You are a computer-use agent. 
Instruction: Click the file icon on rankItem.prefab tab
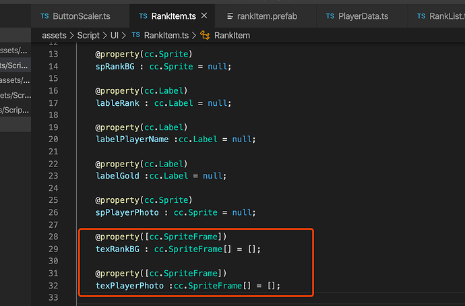(x=230, y=16)
